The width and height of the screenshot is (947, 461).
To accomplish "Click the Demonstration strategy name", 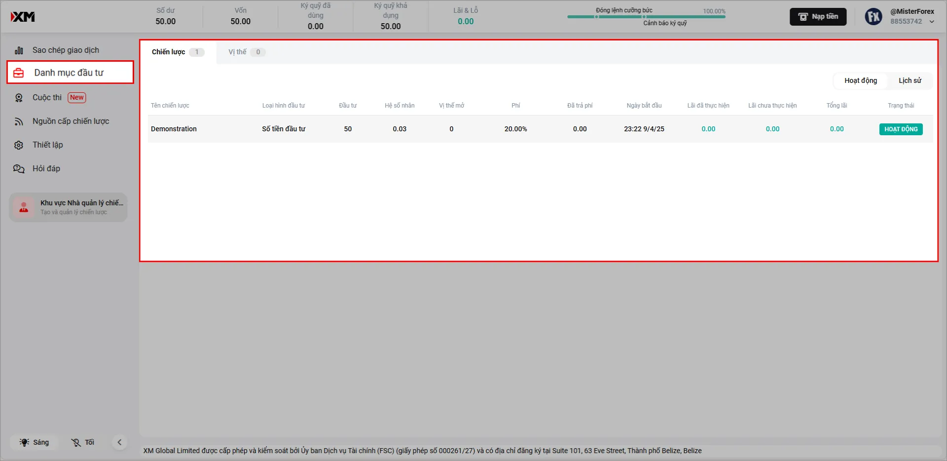I will (174, 129).
